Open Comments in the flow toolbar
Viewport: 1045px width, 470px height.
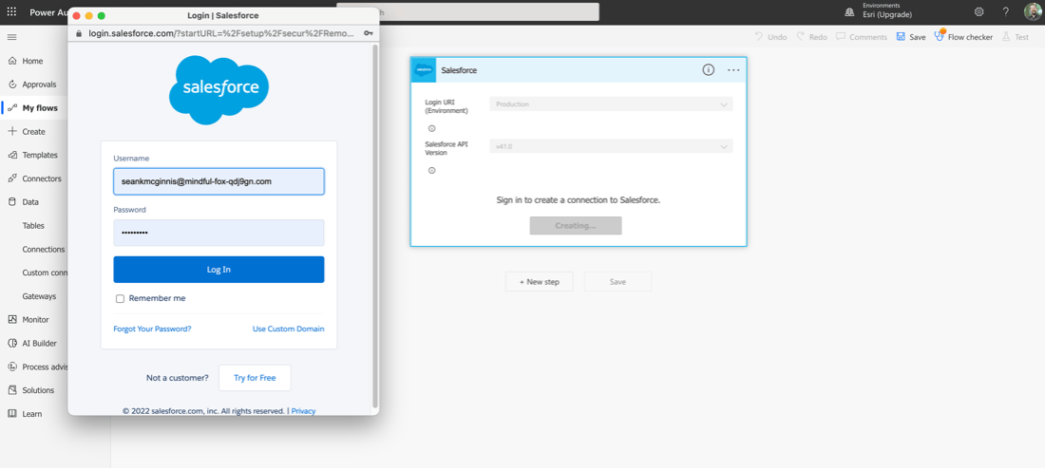coord(862,37)
